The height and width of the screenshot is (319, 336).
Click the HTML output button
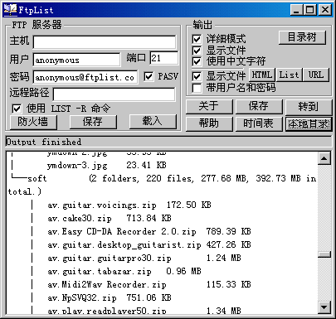pos(262,75)
